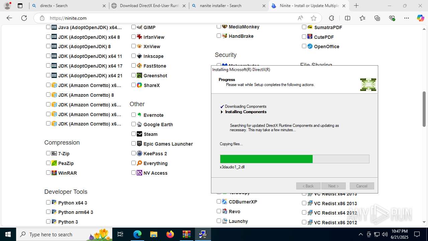
Task: Add page to favorites star icon
Action: (313, 18)
